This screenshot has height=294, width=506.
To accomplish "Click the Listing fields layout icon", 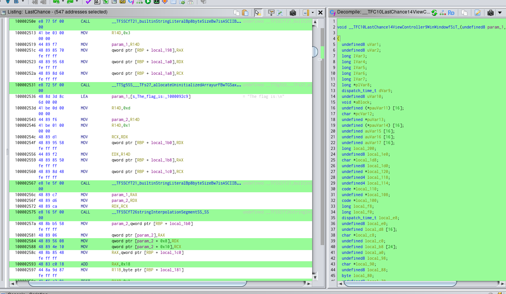I will coord(306,12).
